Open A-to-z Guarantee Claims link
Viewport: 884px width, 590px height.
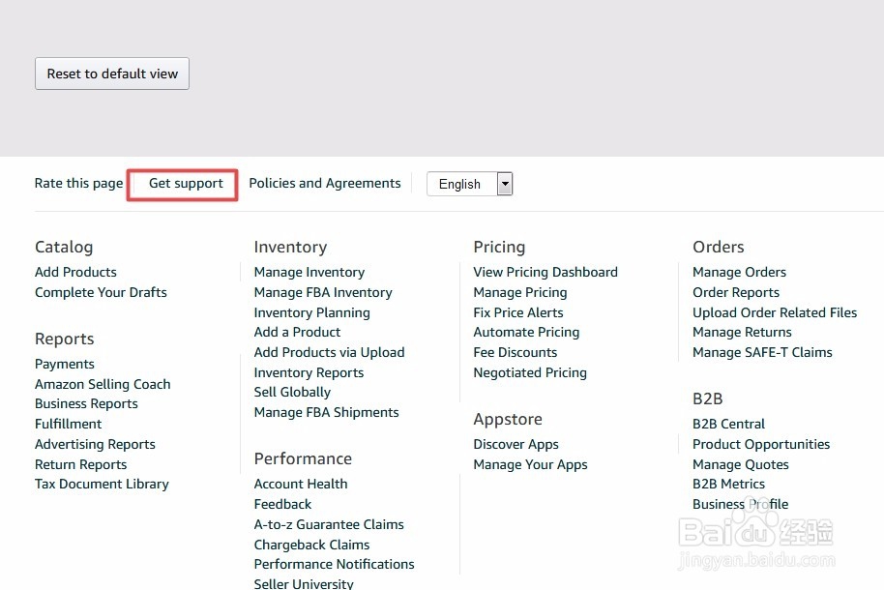(x=329, y=524)
